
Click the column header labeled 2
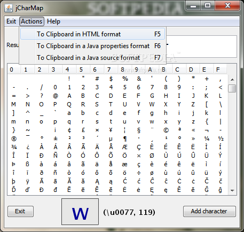[x=42, y=69]
